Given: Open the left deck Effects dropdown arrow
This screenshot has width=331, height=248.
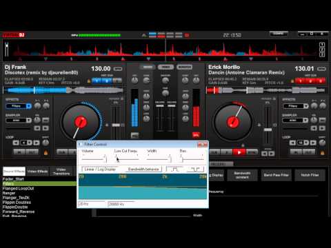Looking at the screenshot, I should click(x=29, y=106).
